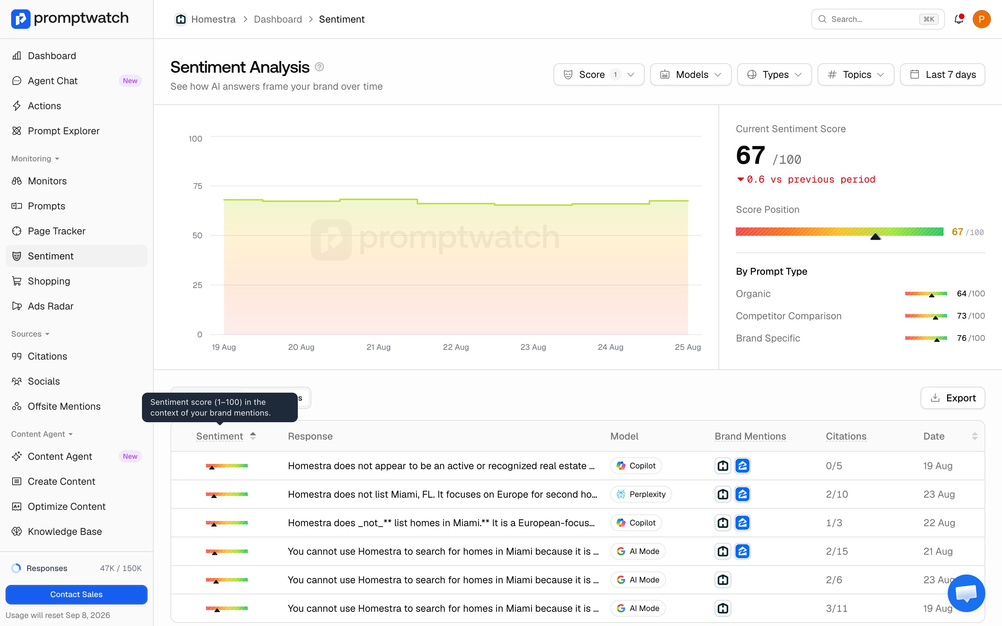Click the download icon in Export button
Viewport: 1002px width, 626px height.
pyautogui.click(x=935, y=398)
